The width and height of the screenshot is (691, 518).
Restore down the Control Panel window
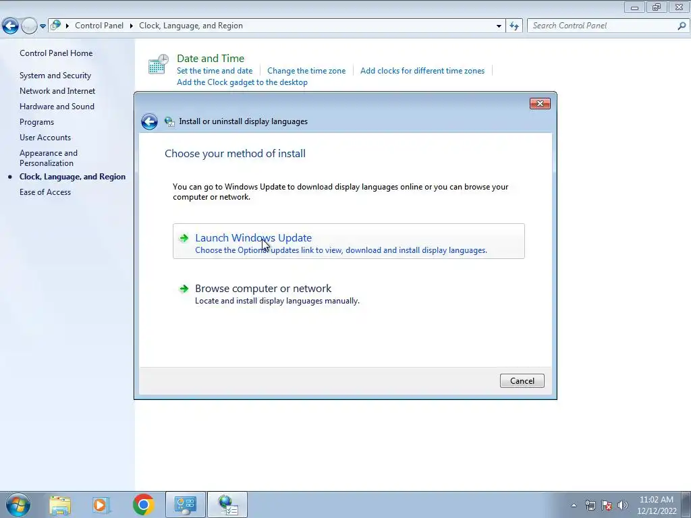click(657, 7)
